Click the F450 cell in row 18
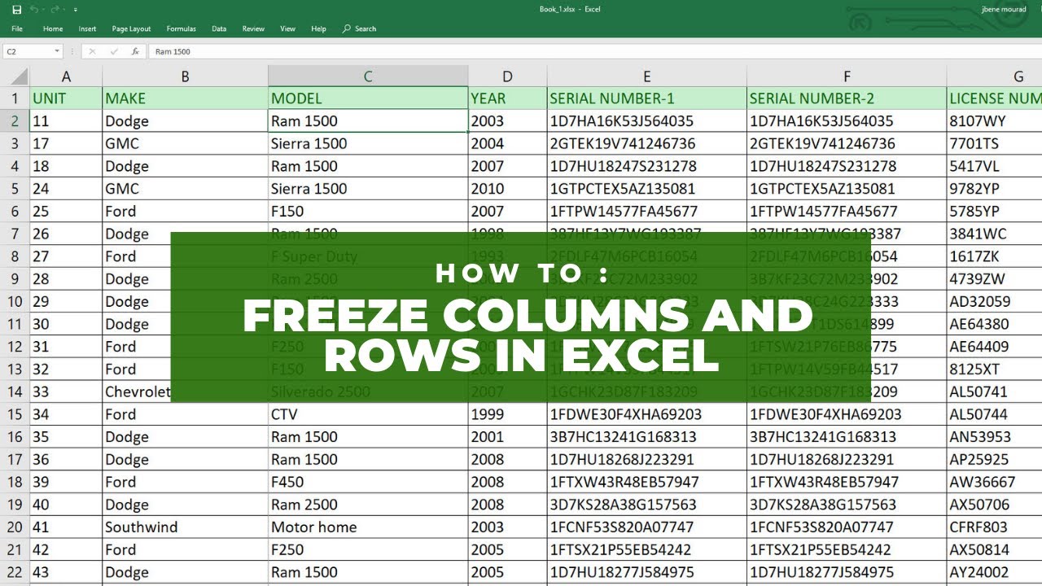This screenshot has height=586, width=1042. click(368, 482)
